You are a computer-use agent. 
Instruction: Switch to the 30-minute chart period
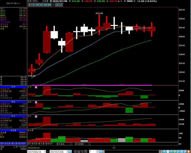[45, 5]
